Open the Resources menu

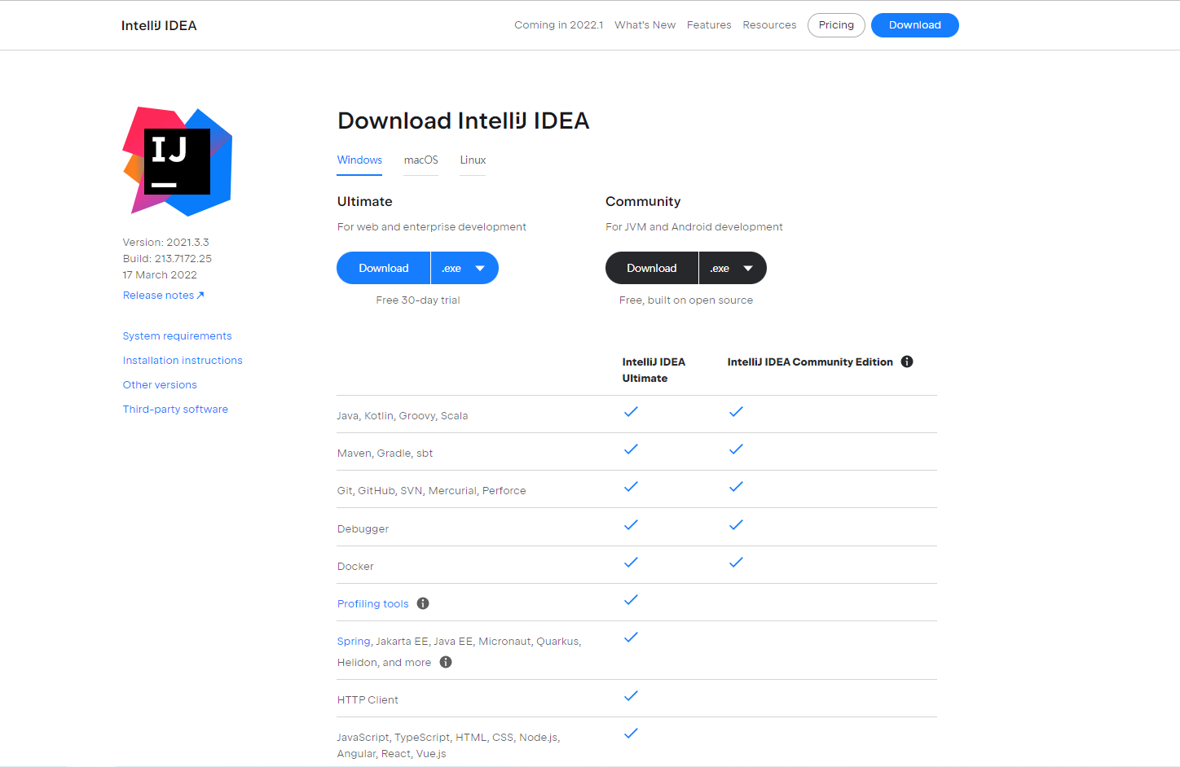click(769, 25)
